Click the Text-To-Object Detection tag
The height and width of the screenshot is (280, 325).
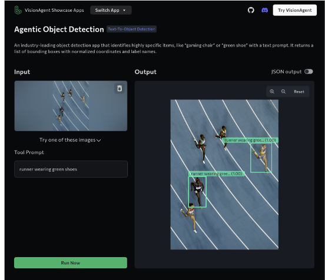[x=131, y=29]
